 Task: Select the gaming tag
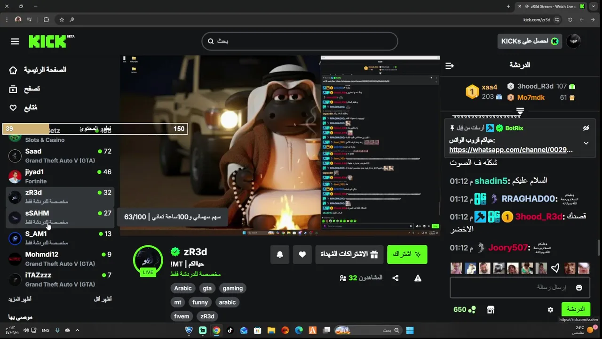click(x=233, y=288)
